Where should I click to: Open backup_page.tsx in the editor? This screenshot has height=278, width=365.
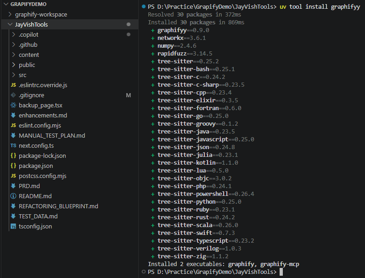point(40,106)
